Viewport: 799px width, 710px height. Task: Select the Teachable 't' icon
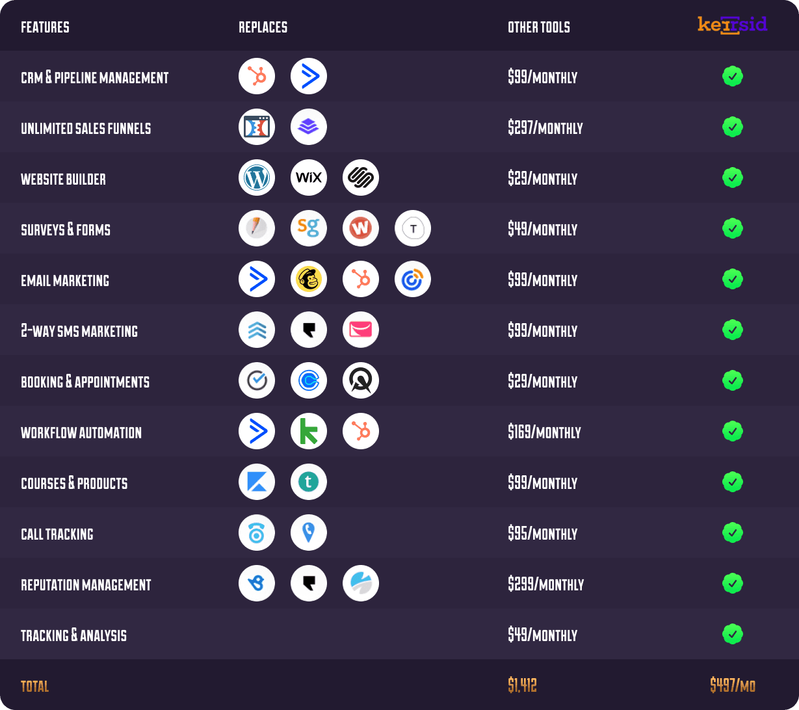[309, 482]
